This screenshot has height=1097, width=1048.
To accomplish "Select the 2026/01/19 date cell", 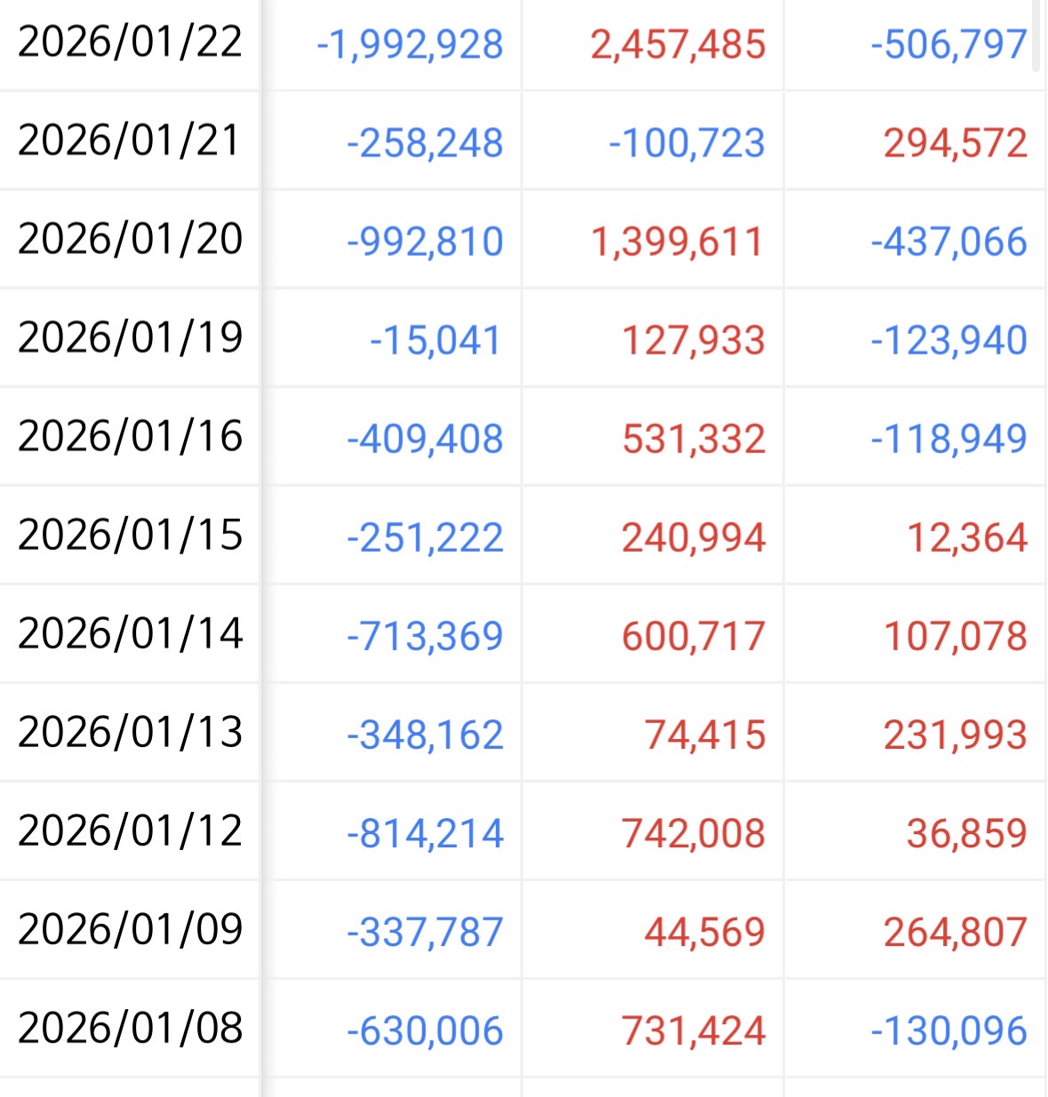I will click(x=130, y=338).
